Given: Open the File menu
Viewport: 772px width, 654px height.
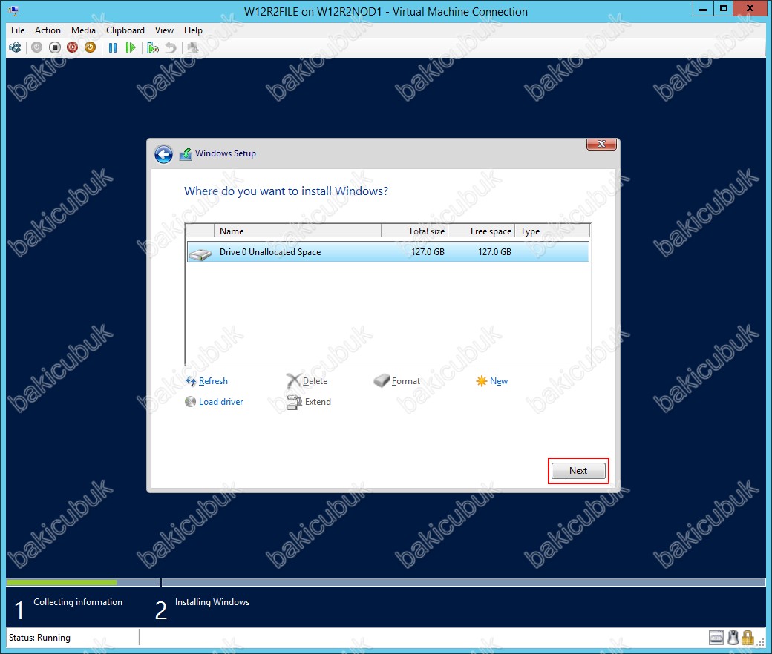Looking at the screenshot, I should coord(18,30).
